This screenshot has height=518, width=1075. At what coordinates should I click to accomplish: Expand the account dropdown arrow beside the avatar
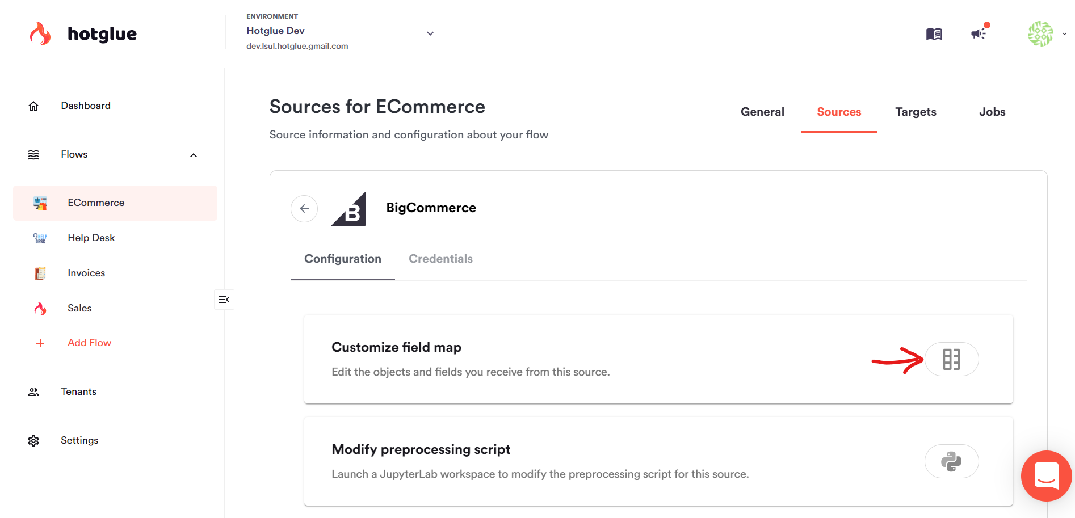(x=1064, y=34)
